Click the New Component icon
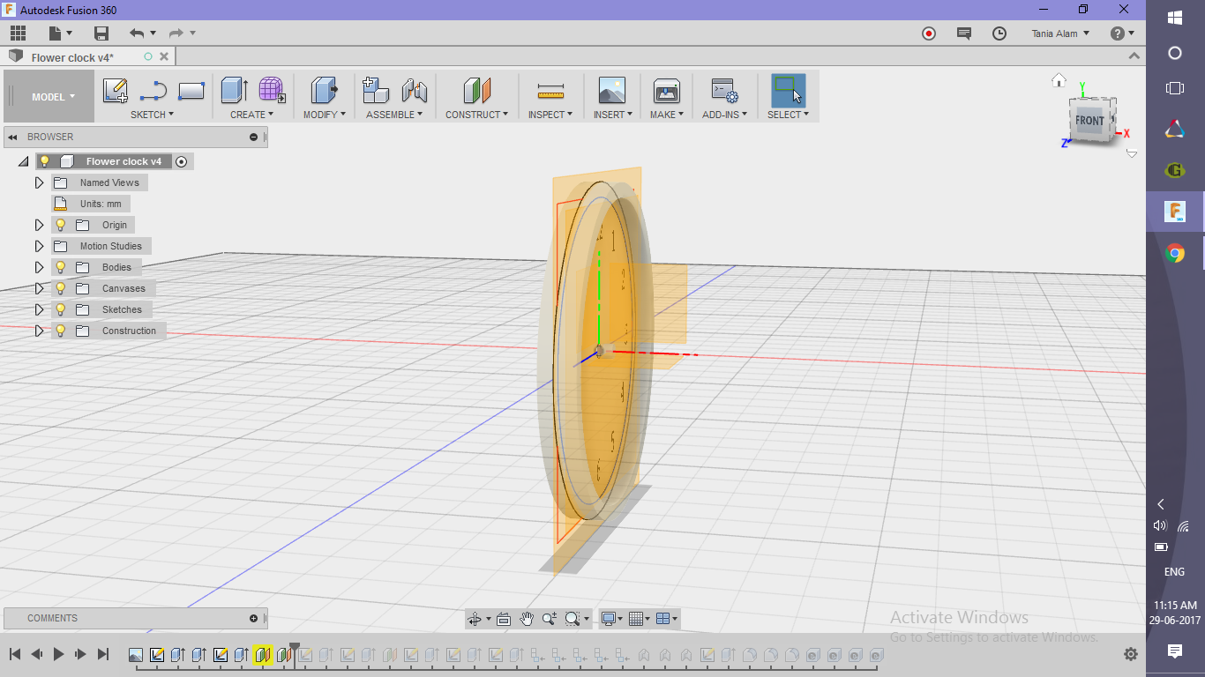The height and width of the screenshot is (677, 1205). click(376, 91)
